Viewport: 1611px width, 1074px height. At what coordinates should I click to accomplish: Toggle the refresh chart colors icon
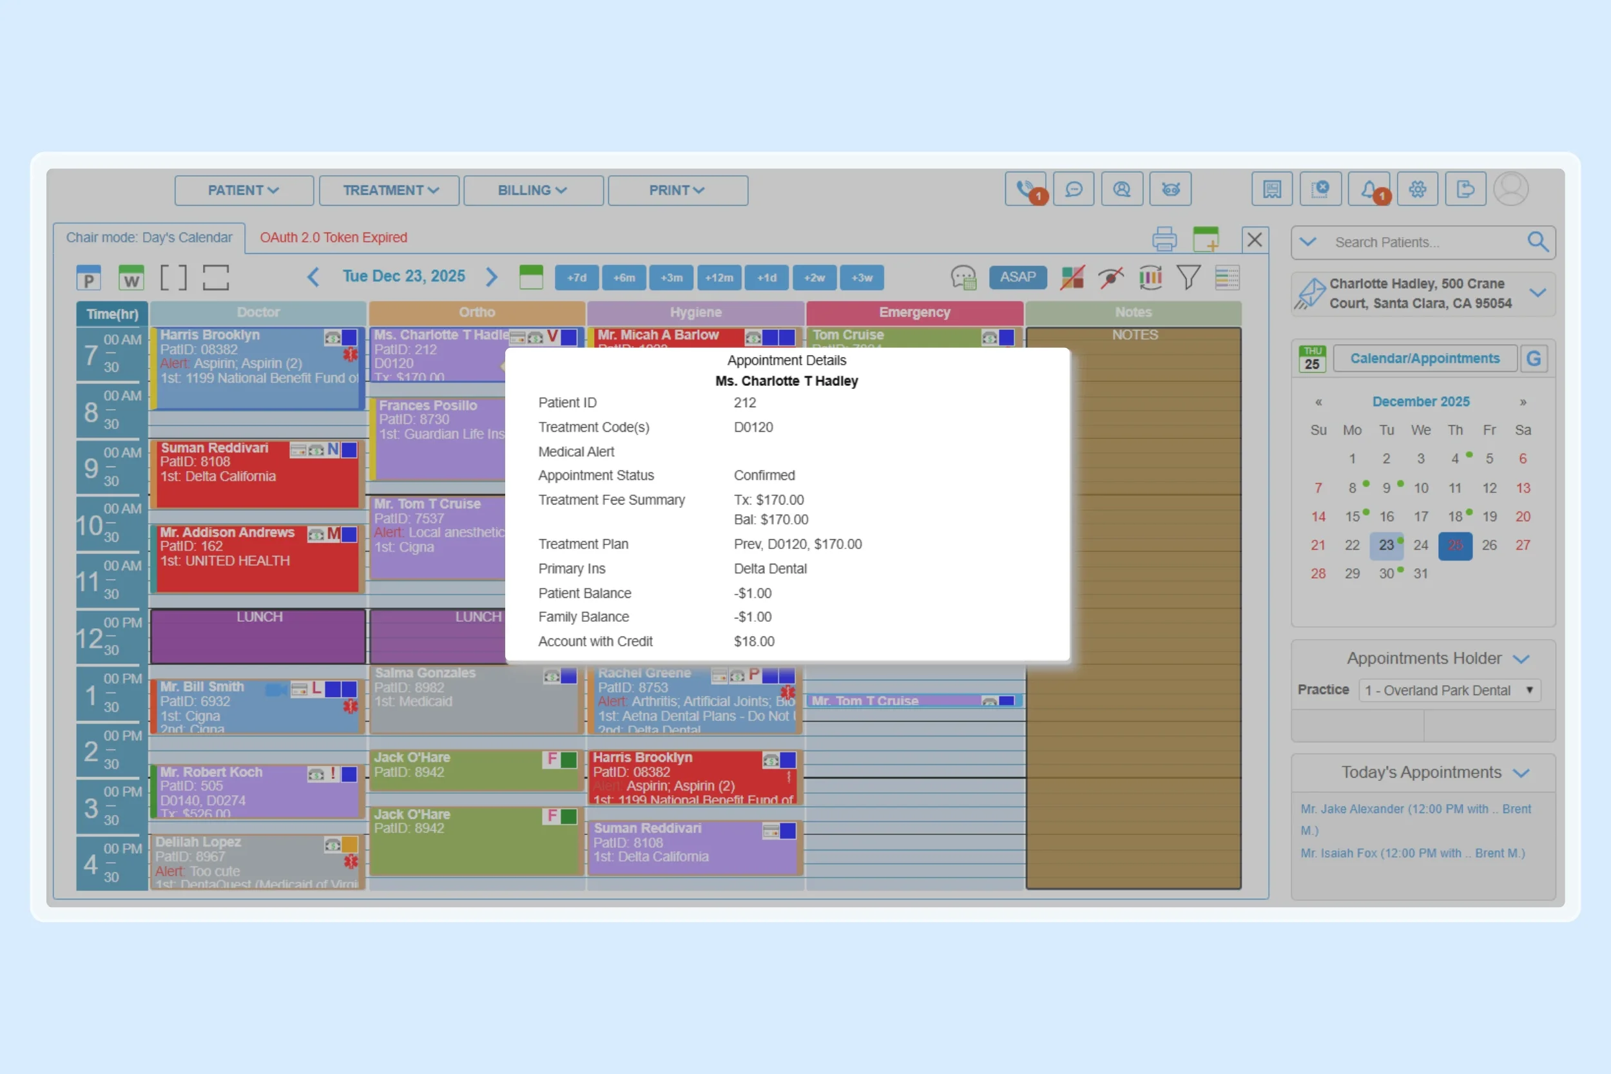pyautogui.click(x=1150, y=278)
